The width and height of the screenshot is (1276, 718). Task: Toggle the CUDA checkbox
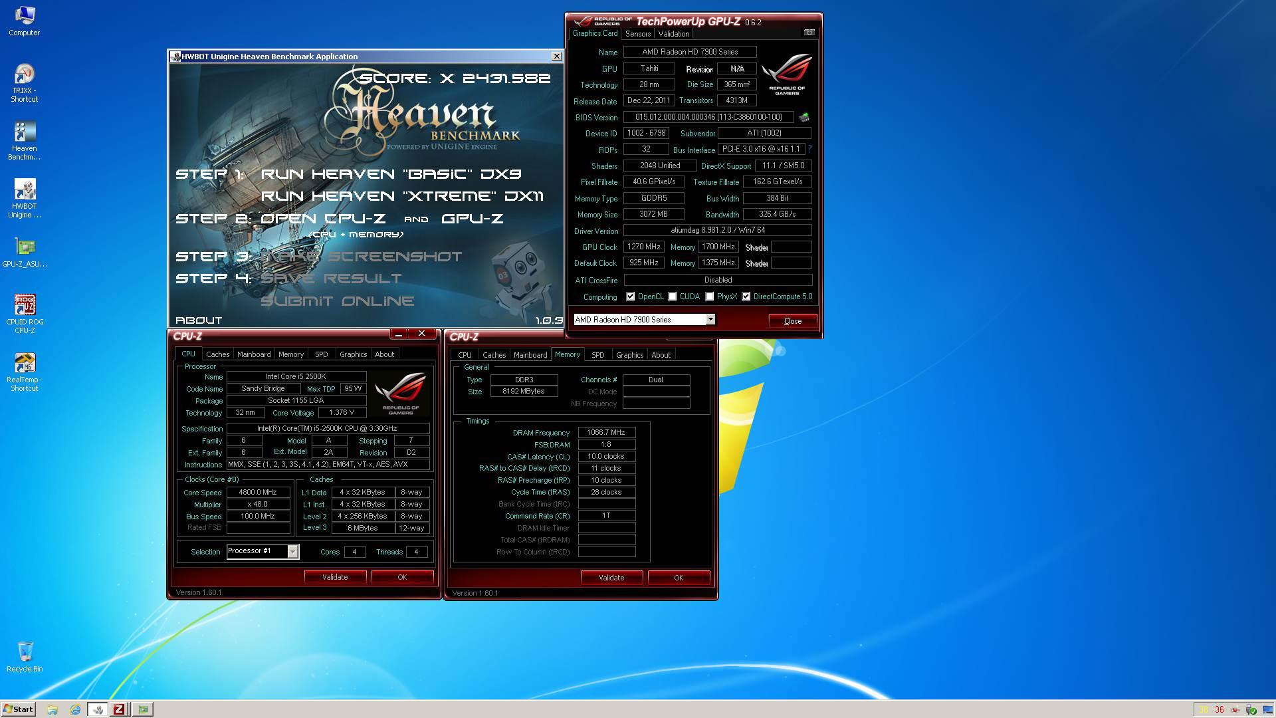673,297
